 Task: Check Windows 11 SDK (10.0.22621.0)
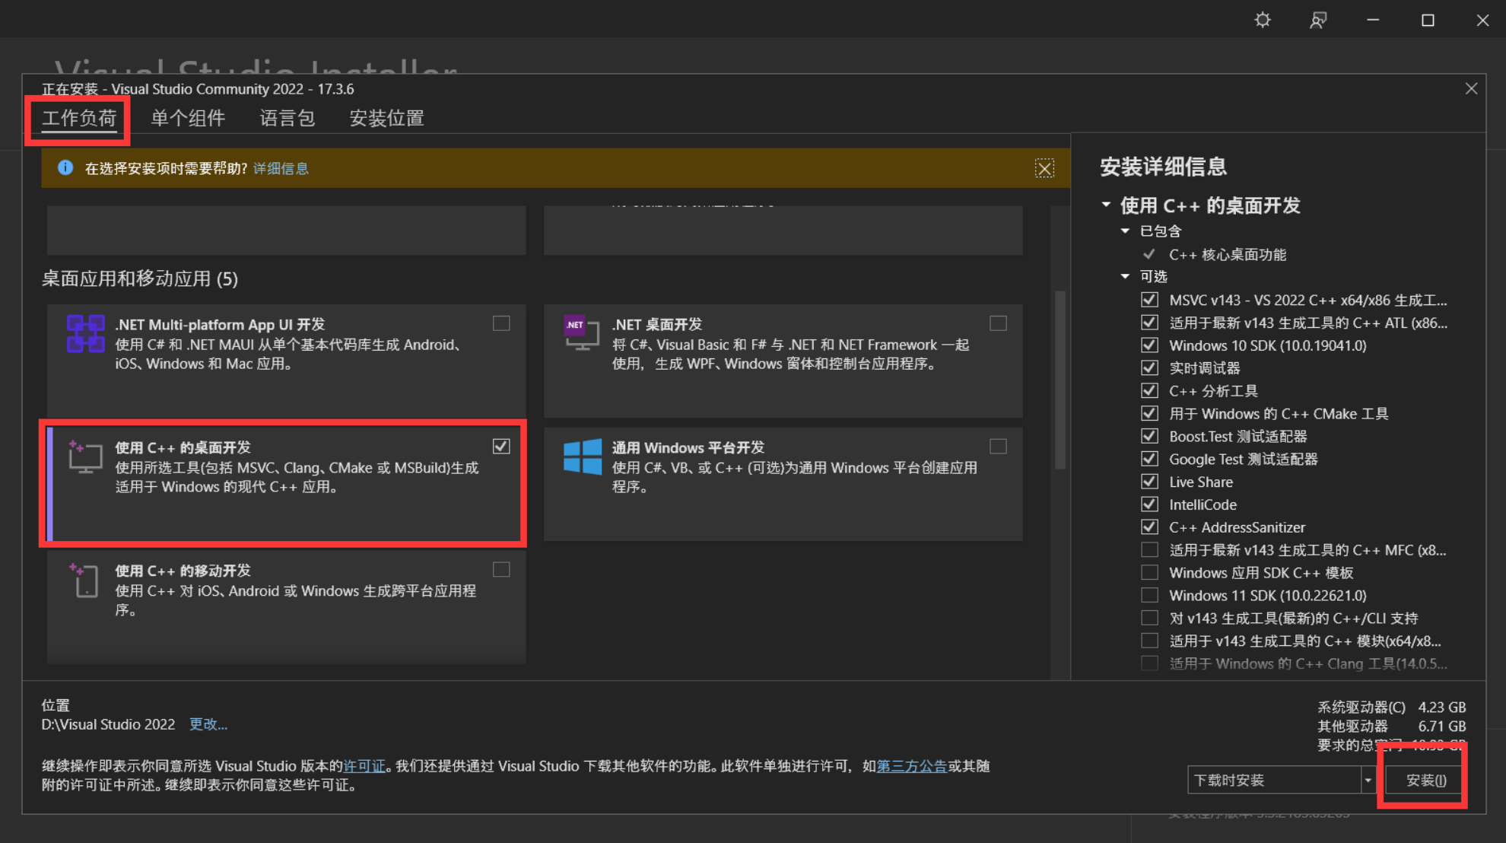[x=1149, y=595]
